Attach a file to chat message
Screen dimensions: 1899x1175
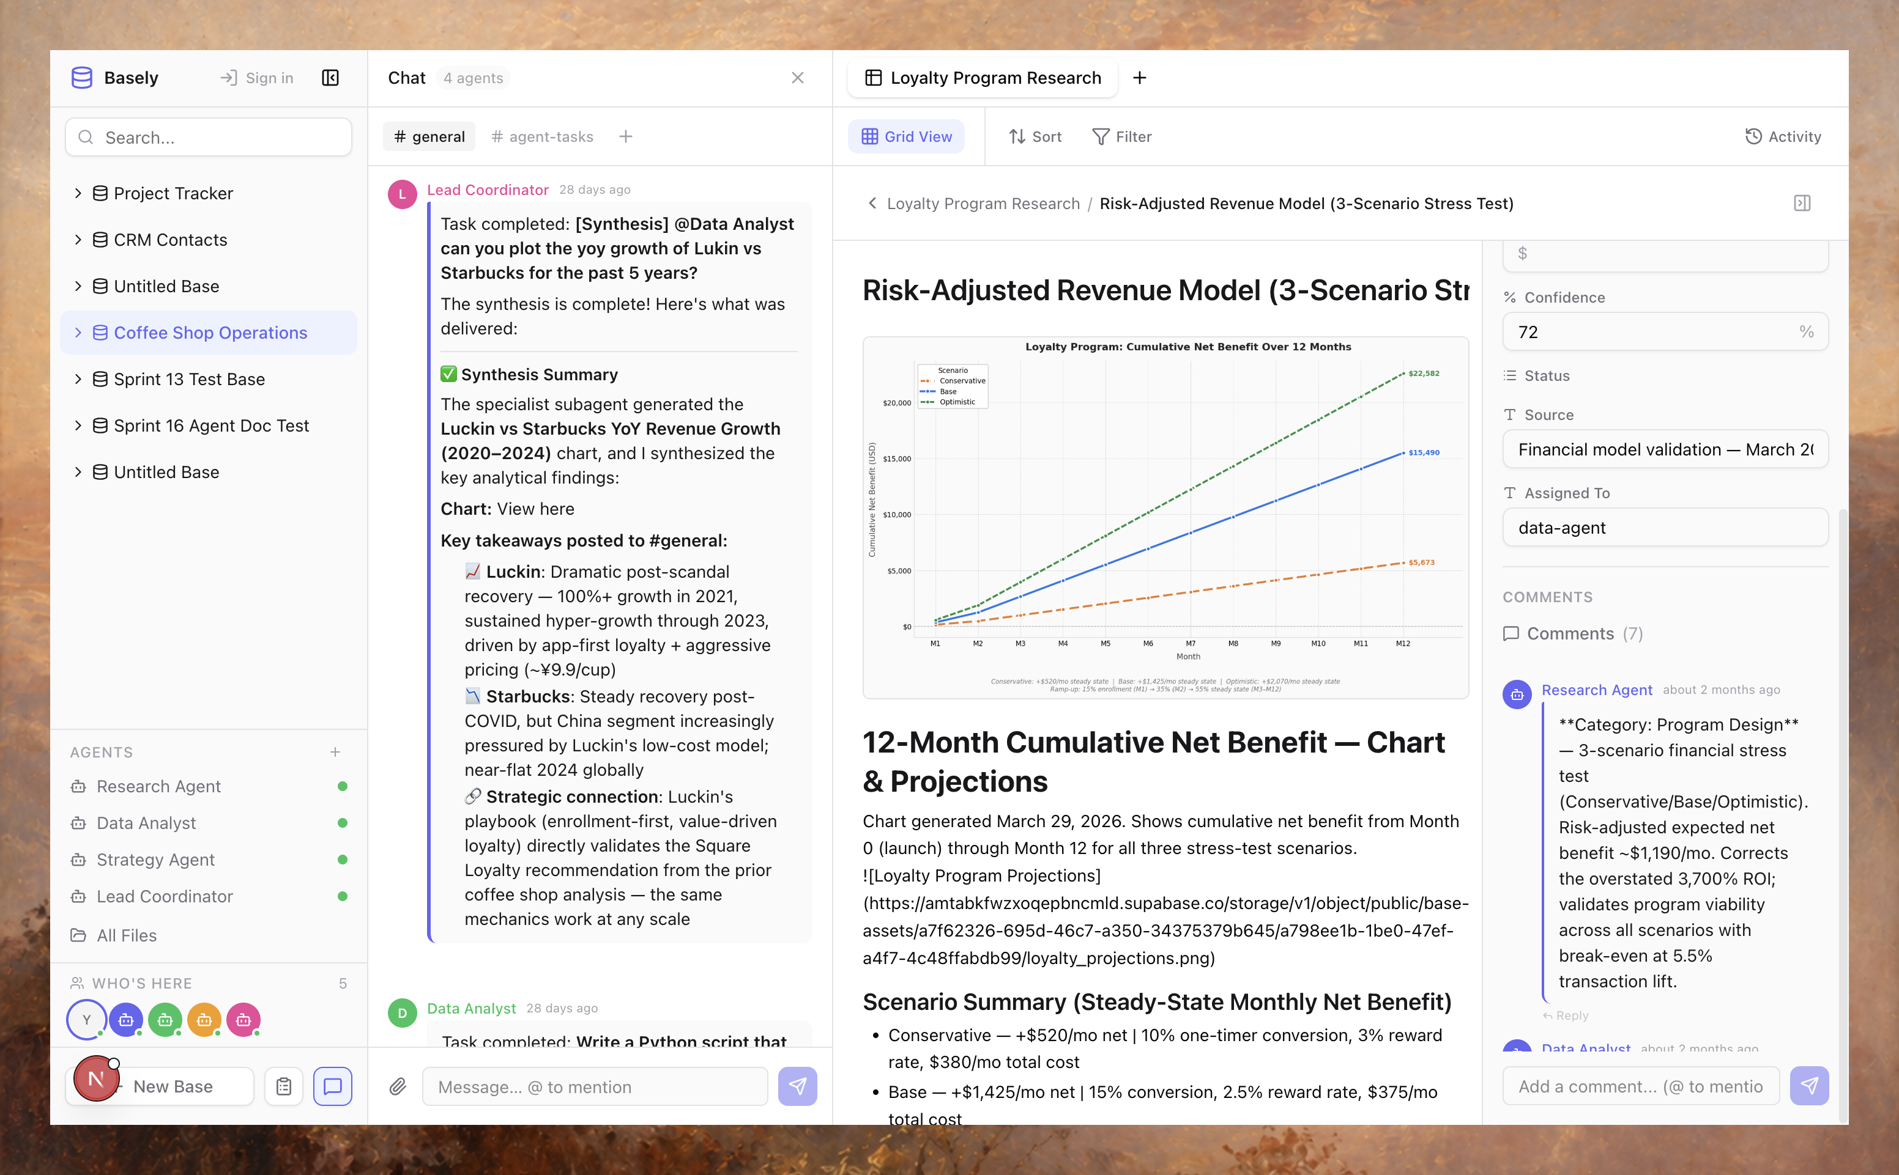[x=398, y=1086]
